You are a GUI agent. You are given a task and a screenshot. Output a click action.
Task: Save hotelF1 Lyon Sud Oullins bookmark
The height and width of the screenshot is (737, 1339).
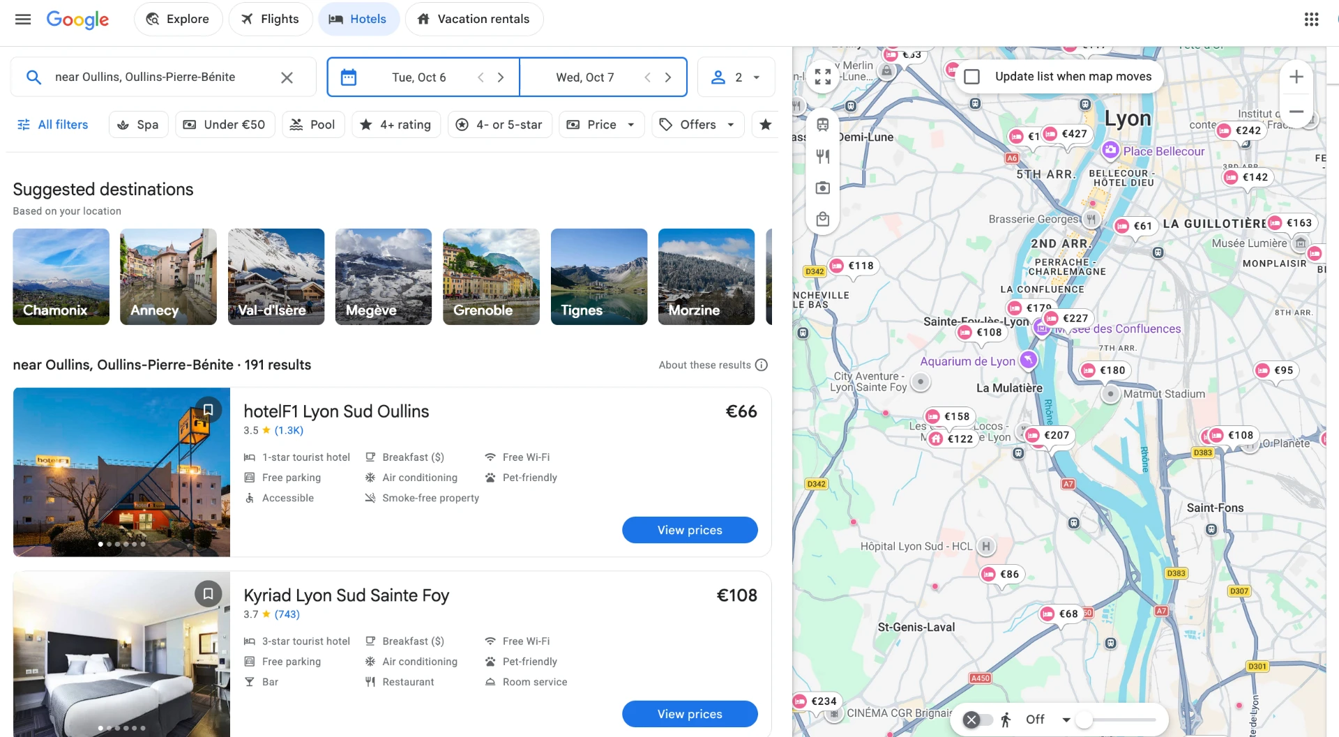click(208, 410)
